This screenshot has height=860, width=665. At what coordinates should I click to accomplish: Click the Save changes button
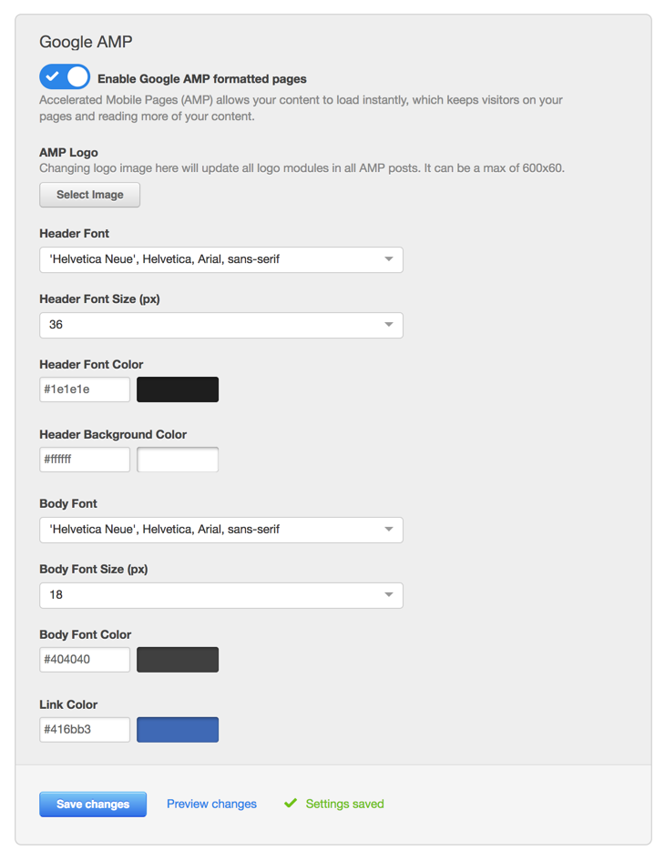coord(92,804)
